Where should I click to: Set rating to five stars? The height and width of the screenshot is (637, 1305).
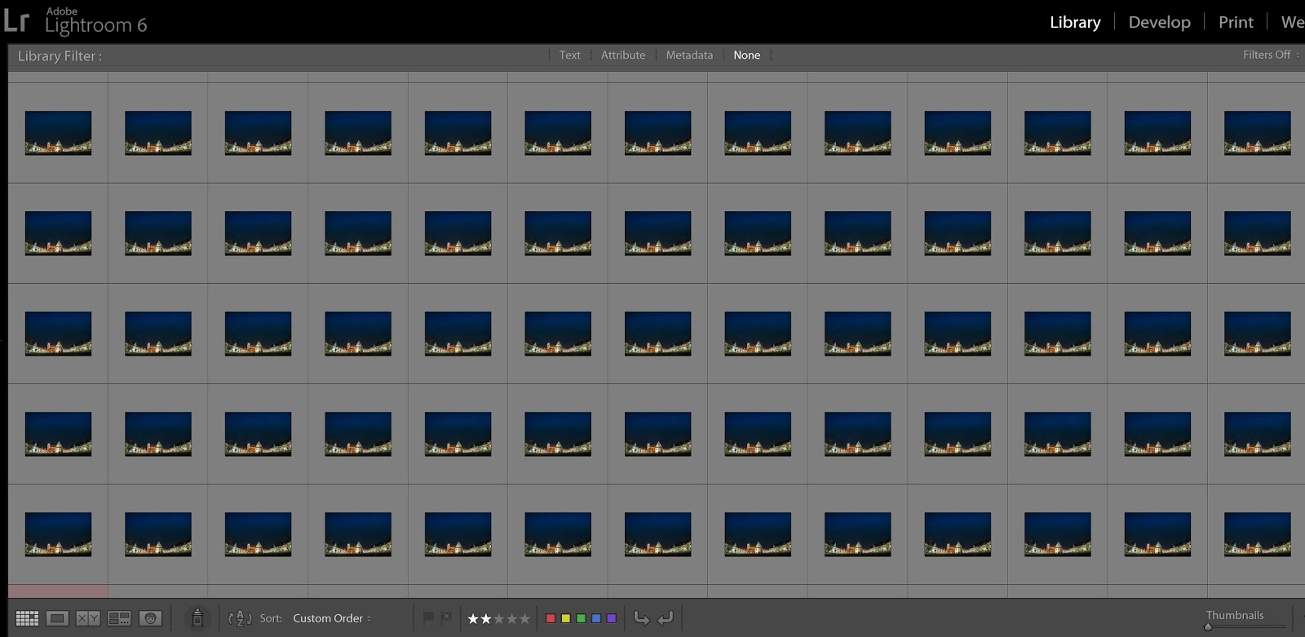click(x=524, y=619)
